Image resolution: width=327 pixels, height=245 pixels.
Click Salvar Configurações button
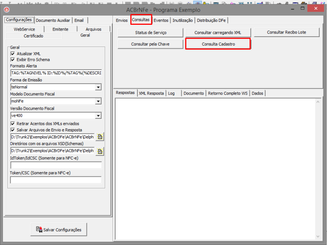[59, 230]
